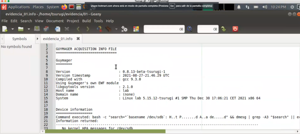Clear the go-to-line field
The width and height of the screenshot is (300, 134).
click(x=215, y=29)
